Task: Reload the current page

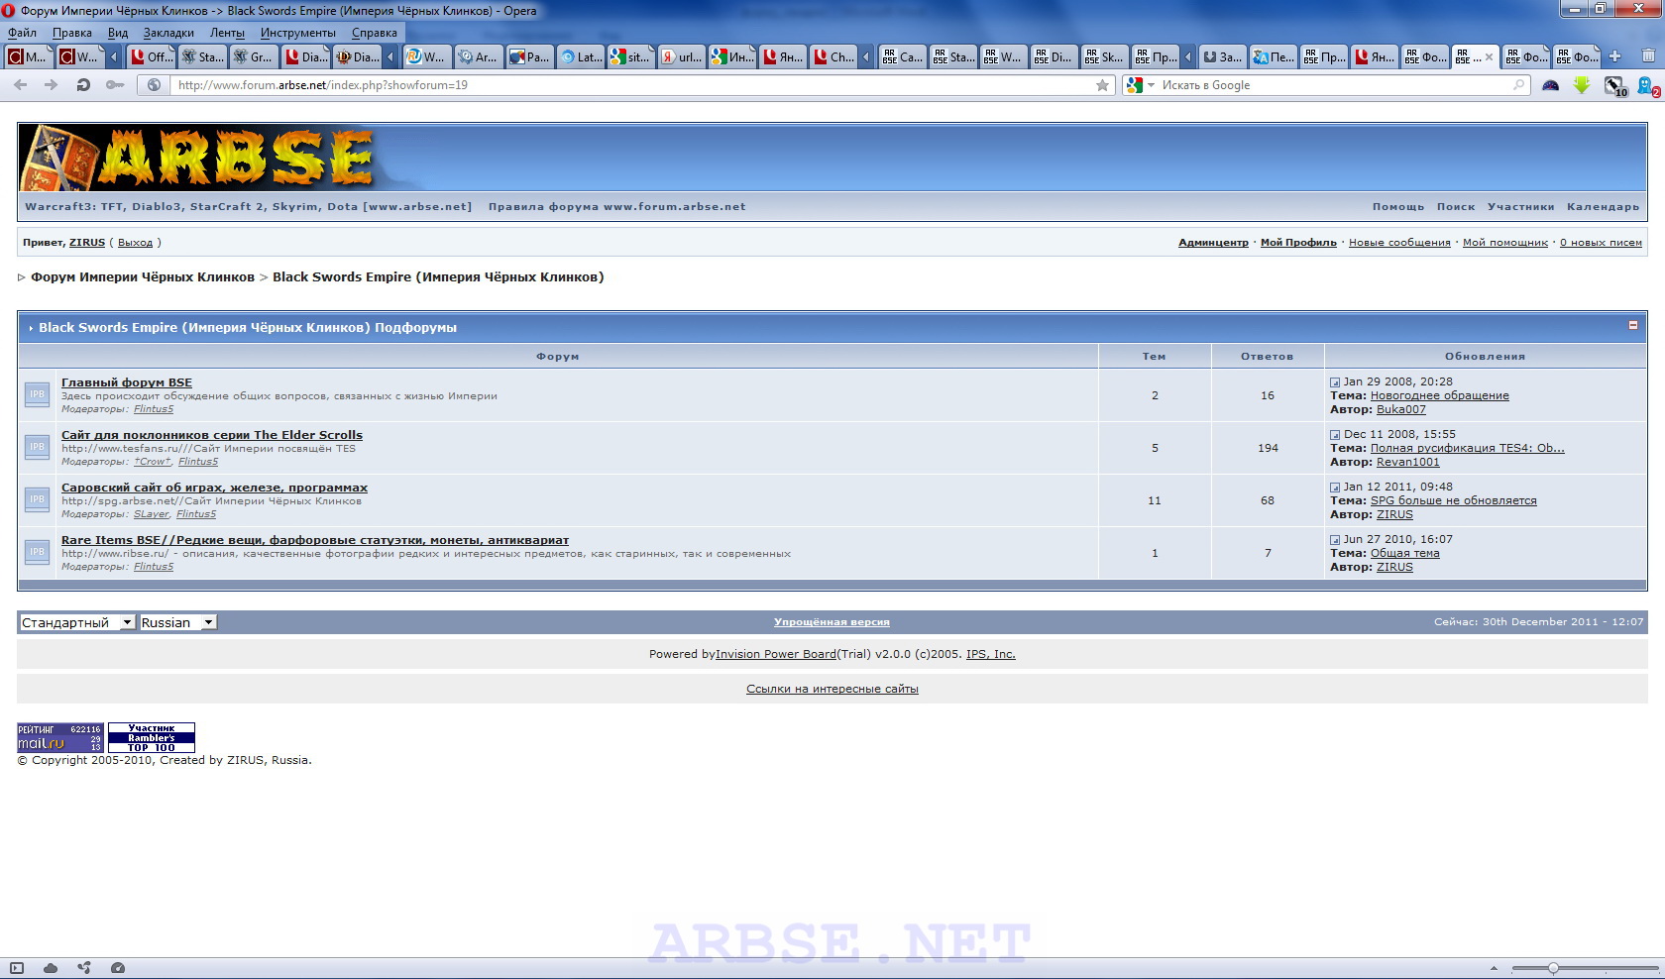Action: coord(83,85)
